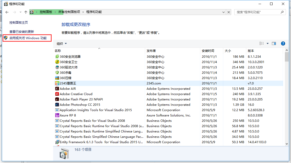The width and height of the screenshot is (291, 163).
Task: Open help with the blue question mark icon
Action: click(x=283, y=44)
